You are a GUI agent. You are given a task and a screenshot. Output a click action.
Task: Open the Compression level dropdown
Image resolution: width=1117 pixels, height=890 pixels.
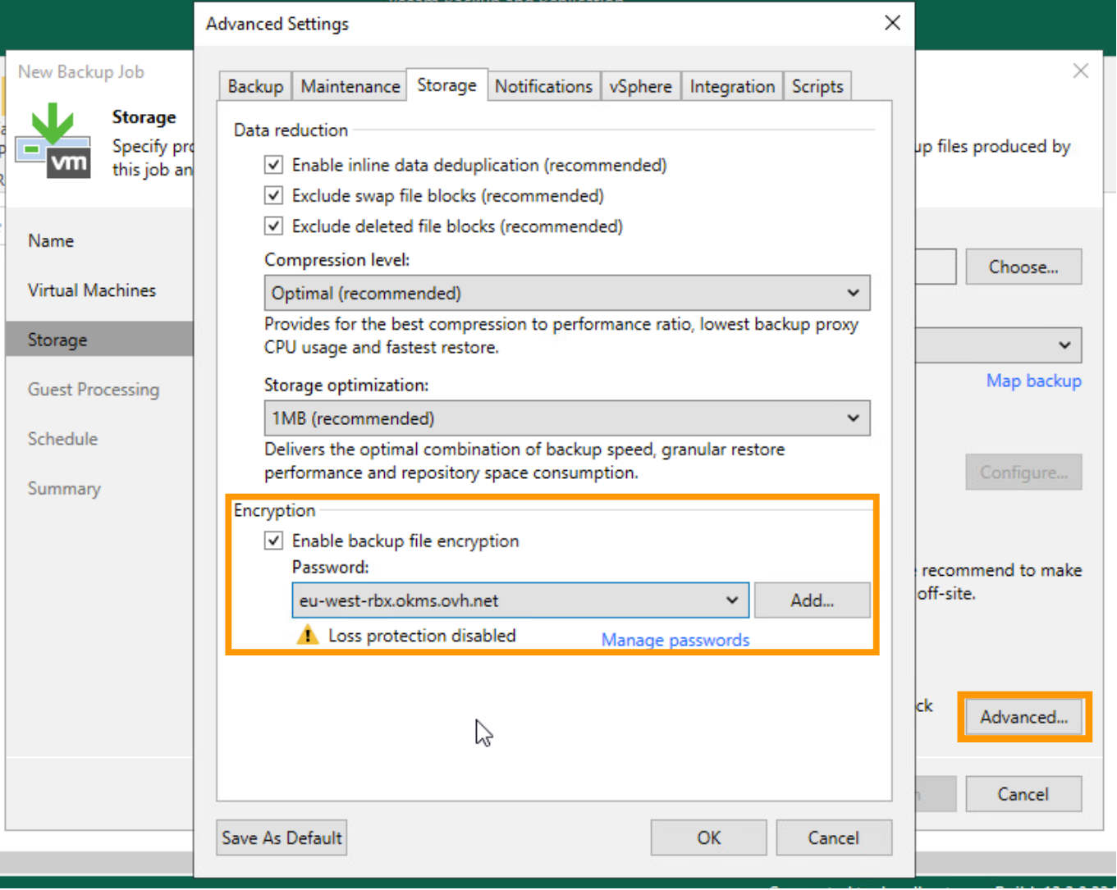coord(854,292)
